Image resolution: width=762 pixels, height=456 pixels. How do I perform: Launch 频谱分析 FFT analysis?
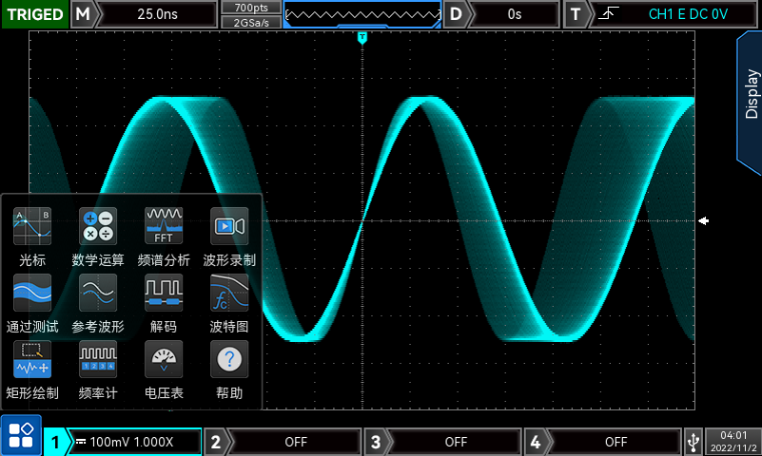[x=164, y=236]
